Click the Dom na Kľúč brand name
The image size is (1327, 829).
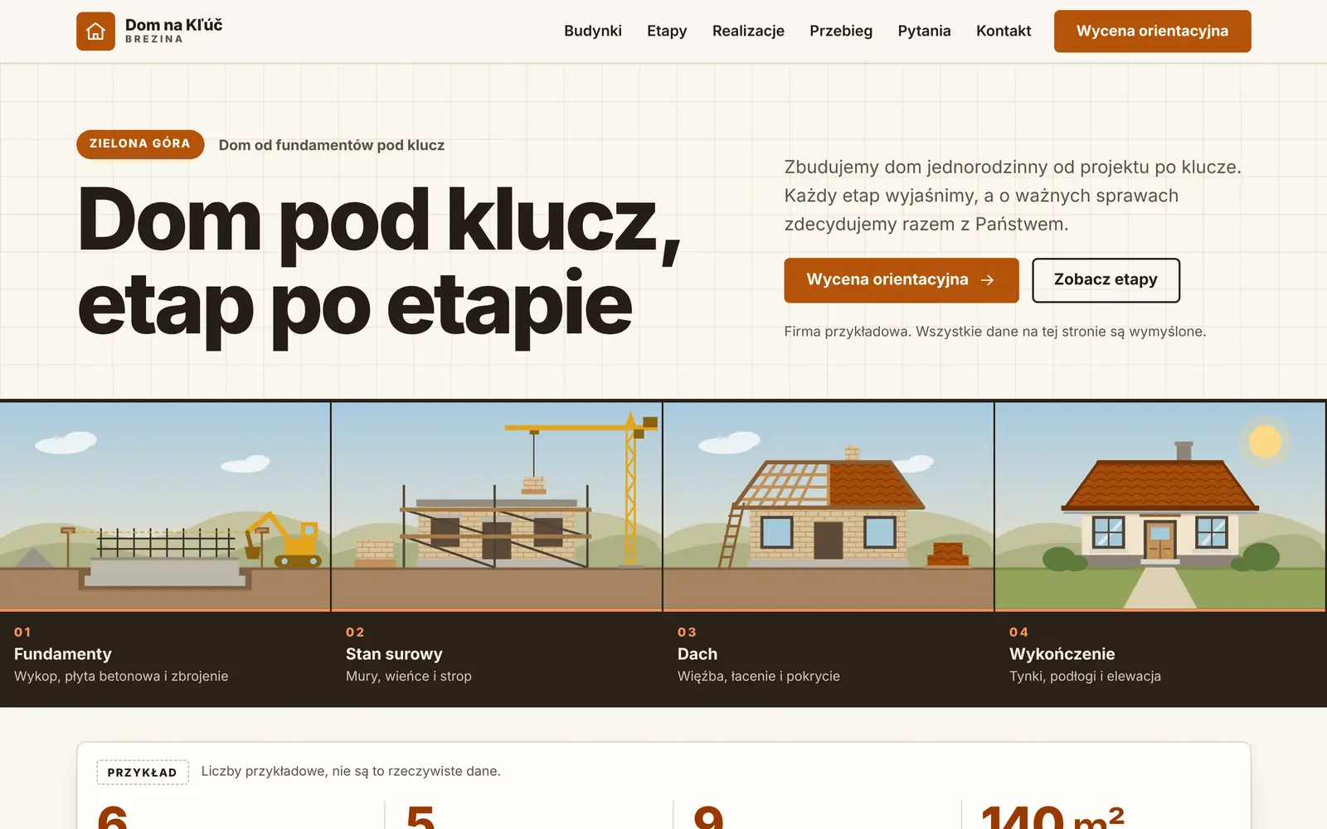174,25
